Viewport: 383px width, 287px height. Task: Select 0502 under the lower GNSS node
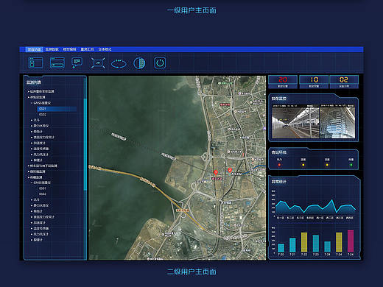pyautogui.click(x=43, y=194)
